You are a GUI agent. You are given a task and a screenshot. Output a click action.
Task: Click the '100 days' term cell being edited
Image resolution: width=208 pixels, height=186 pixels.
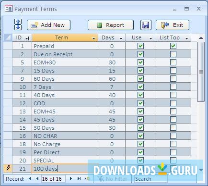[x=65, y=169]
